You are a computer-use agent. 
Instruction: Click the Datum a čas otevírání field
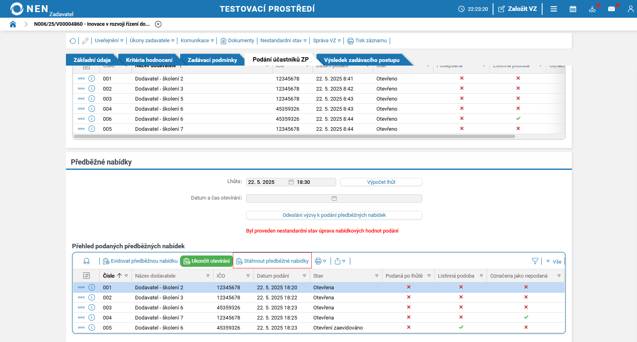[334, 198]
